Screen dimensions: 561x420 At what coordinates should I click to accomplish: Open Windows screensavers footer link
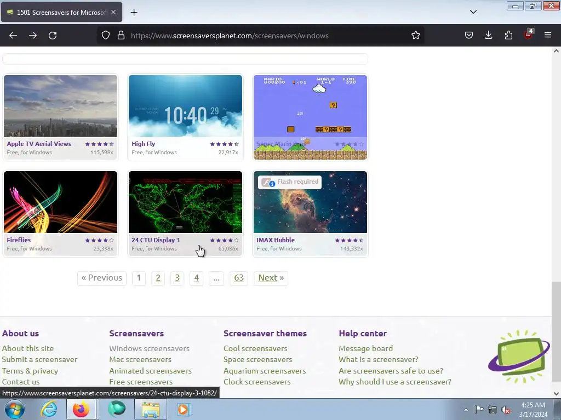pos(149,348)
